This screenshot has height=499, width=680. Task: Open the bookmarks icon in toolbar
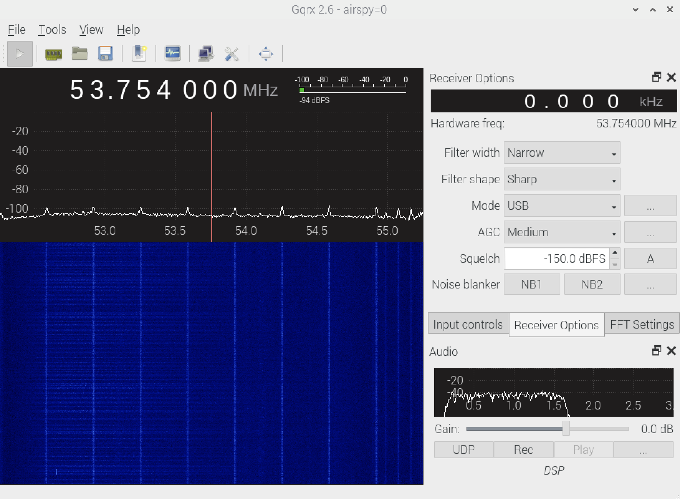(x=139, y=54)
